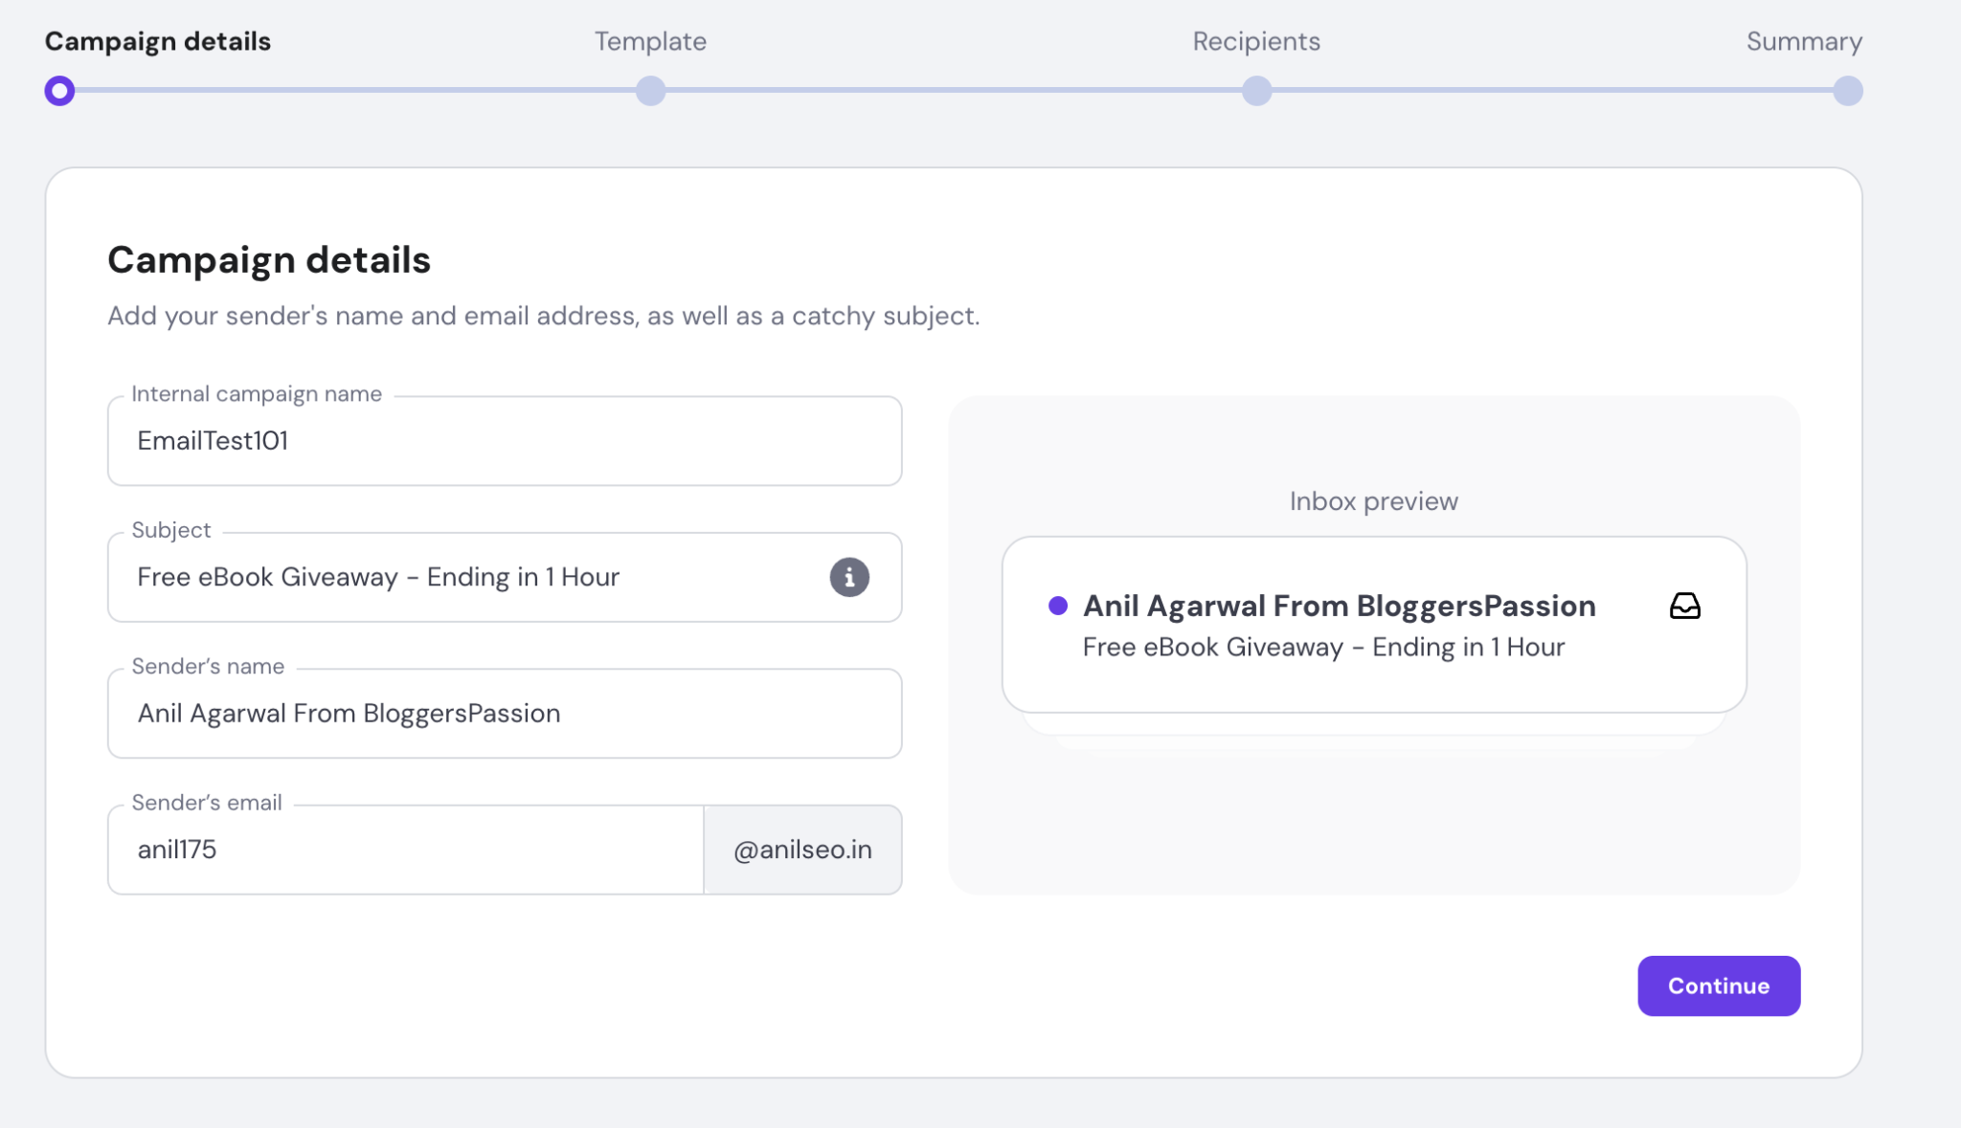Select the Campaign details wizard step
Screen dimensions: 1961x1128
pos(159,41)
